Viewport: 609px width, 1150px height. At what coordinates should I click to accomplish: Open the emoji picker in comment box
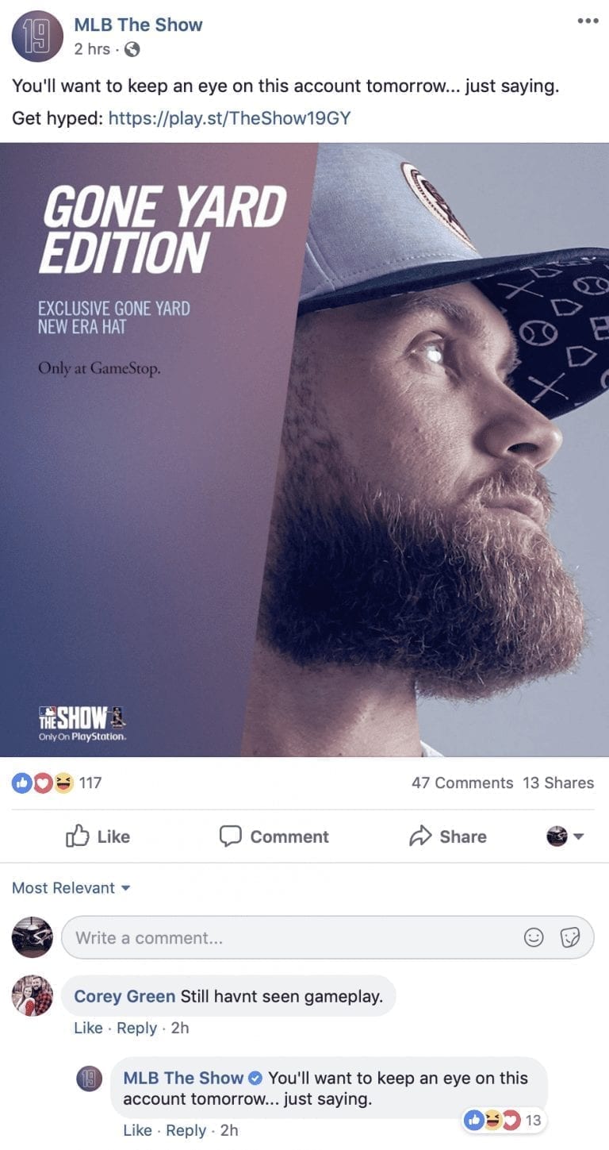(534, 937)
